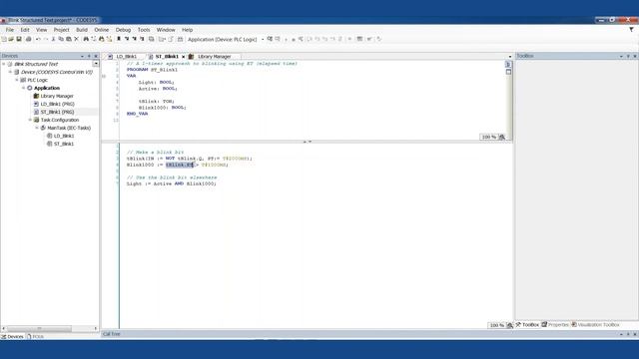Click the Open Project folder icon

pyautogui.click(x=11, y=39)
